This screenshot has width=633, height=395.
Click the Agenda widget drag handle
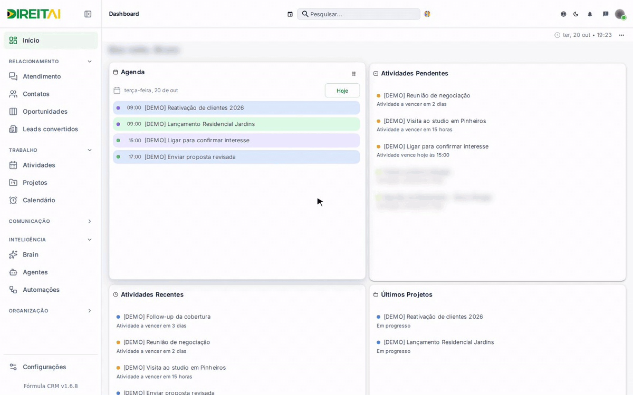tap(354, 74)
